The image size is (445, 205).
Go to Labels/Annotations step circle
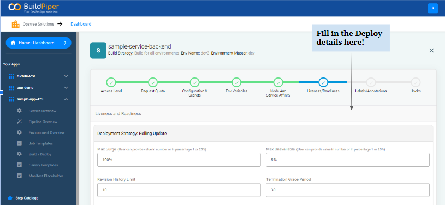(371, 82)
